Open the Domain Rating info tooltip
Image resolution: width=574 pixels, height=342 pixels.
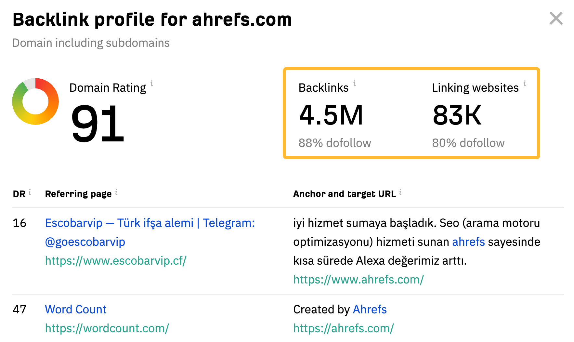(152, 84)
